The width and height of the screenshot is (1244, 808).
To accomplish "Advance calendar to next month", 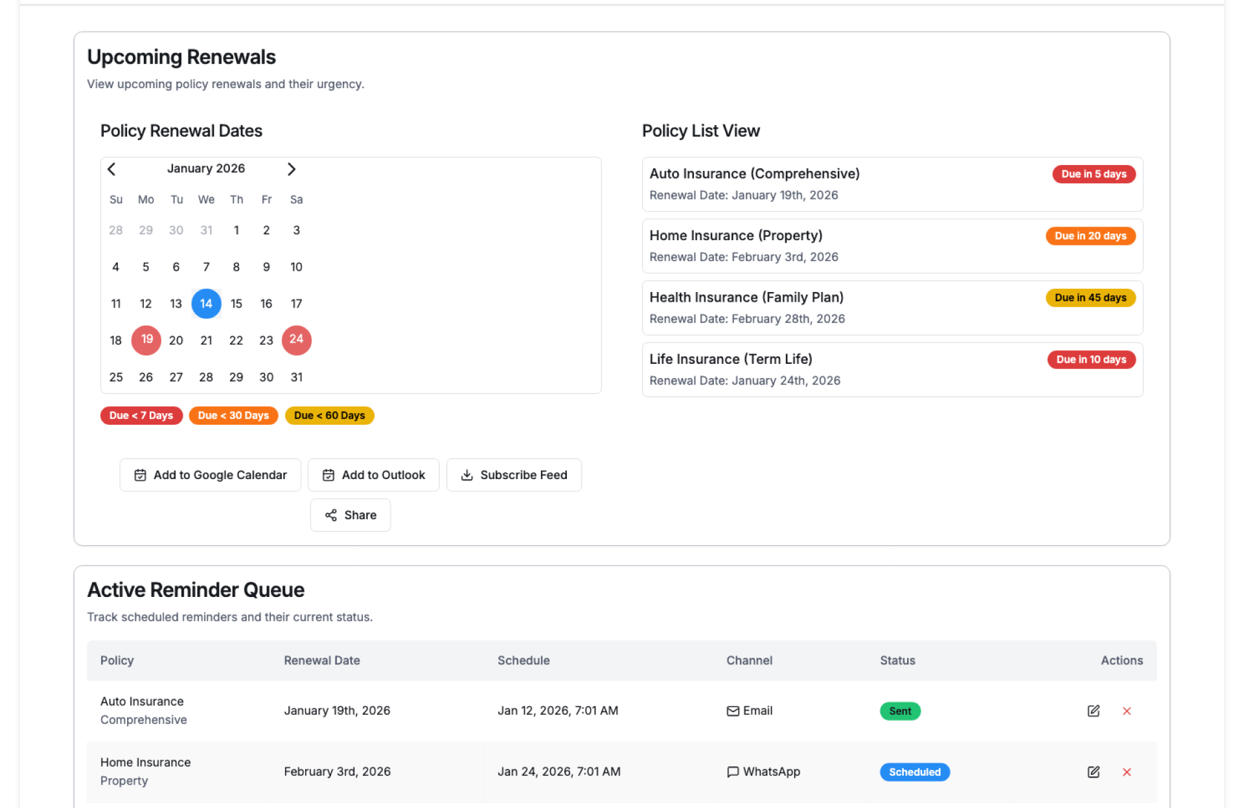I will [291, 169].
